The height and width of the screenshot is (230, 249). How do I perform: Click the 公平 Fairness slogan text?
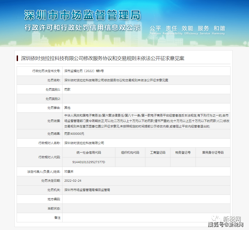(155, 30)
